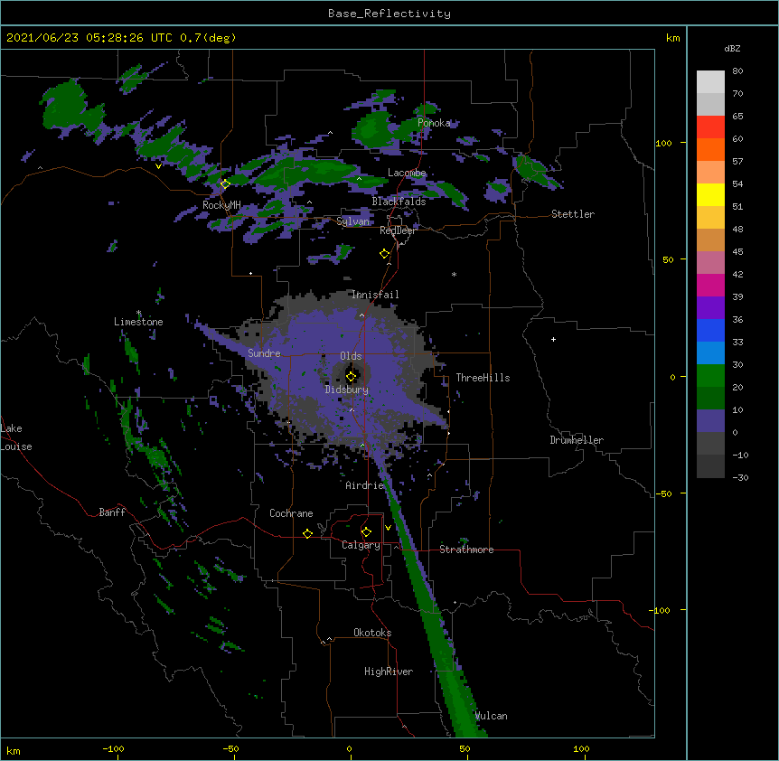Click the Lacombe city label
This screenshot has width=779, height=761.
[x=407, y=173]
